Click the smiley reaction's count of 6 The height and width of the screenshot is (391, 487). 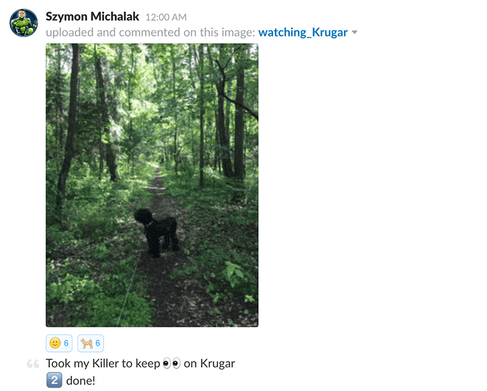(x=66, y=343)
